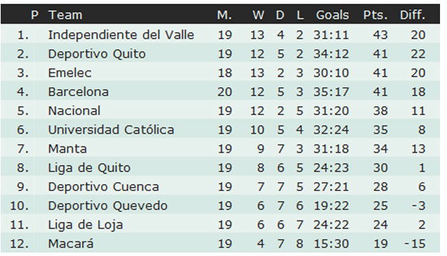
Task: Click the W column header
Action: 258,15
